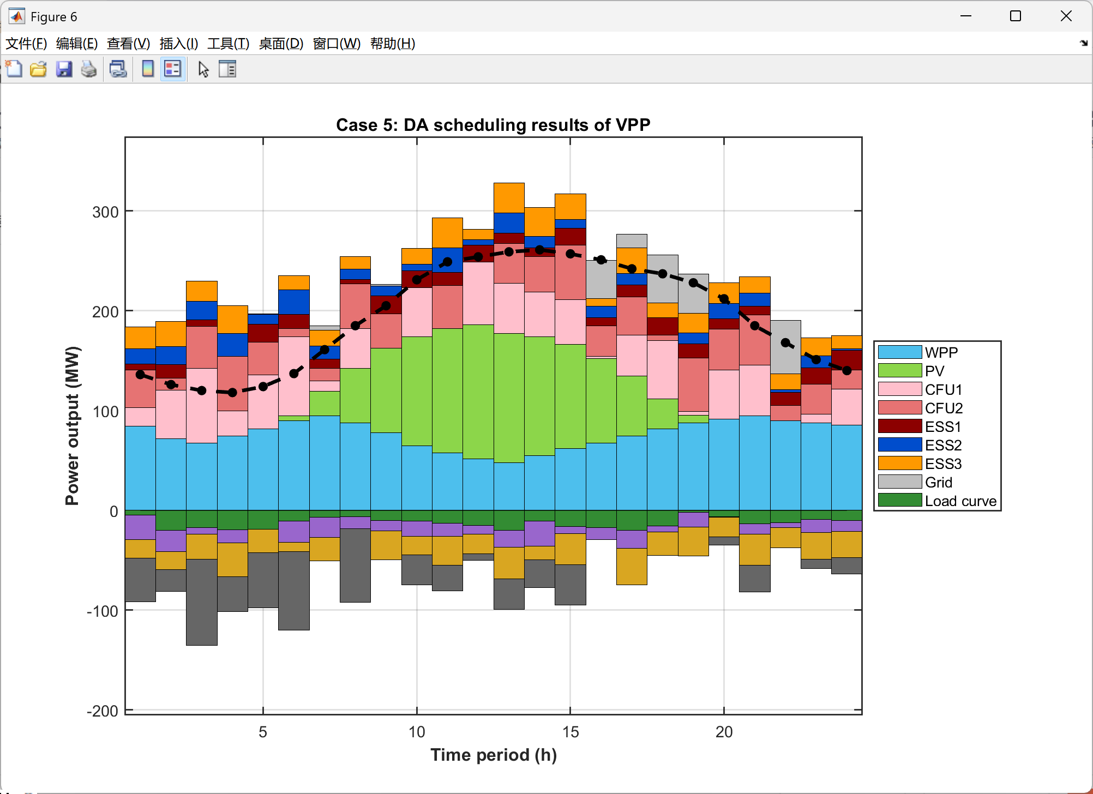Screen dimensions: 1093x794
Task: Expand the 查看(V) menu
Action: [x=128, y=44]
